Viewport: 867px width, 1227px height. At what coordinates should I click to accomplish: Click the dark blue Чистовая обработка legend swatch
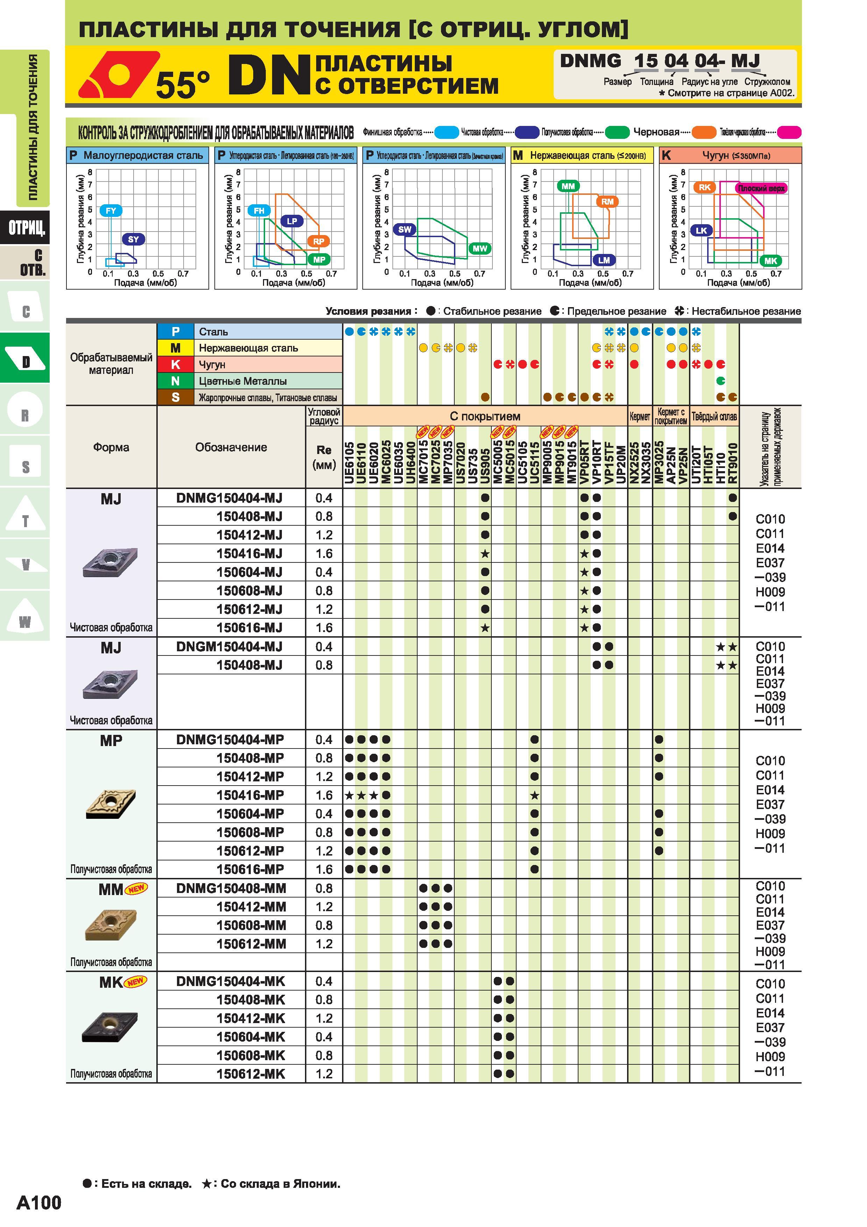[527, 132]
